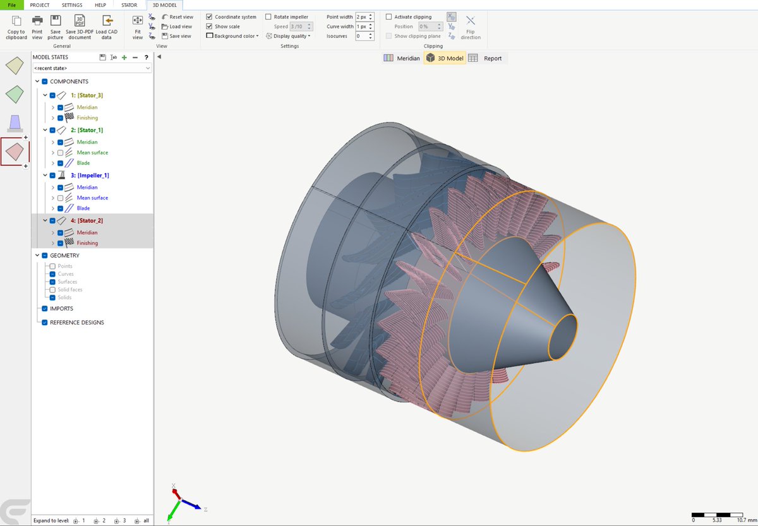Open the PROJECT ribbon tab

click(40, 5)
